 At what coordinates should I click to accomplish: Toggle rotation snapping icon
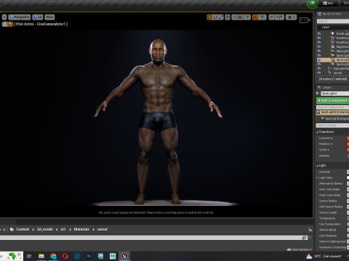click(255, 17)
